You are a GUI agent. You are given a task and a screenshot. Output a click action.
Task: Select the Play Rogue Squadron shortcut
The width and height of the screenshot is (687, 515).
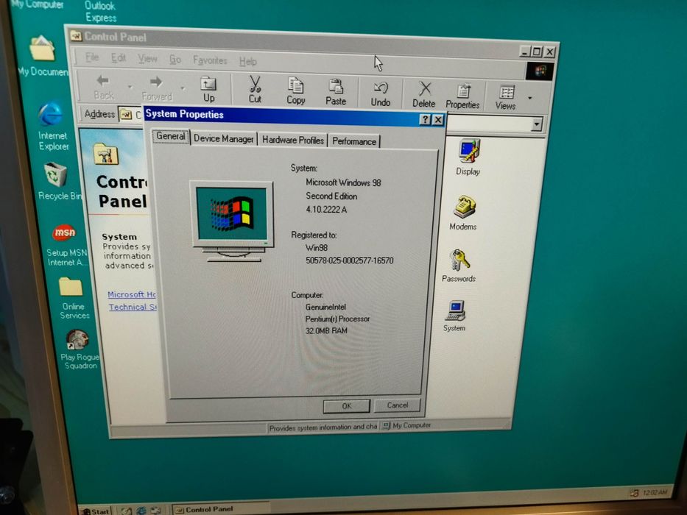pyautogui.click(x=80, y=349)
